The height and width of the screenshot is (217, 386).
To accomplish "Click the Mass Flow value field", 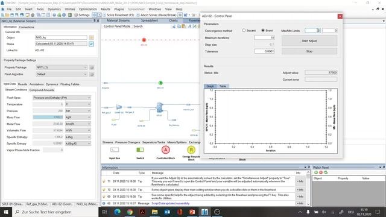I will click(x=48, y=118).
